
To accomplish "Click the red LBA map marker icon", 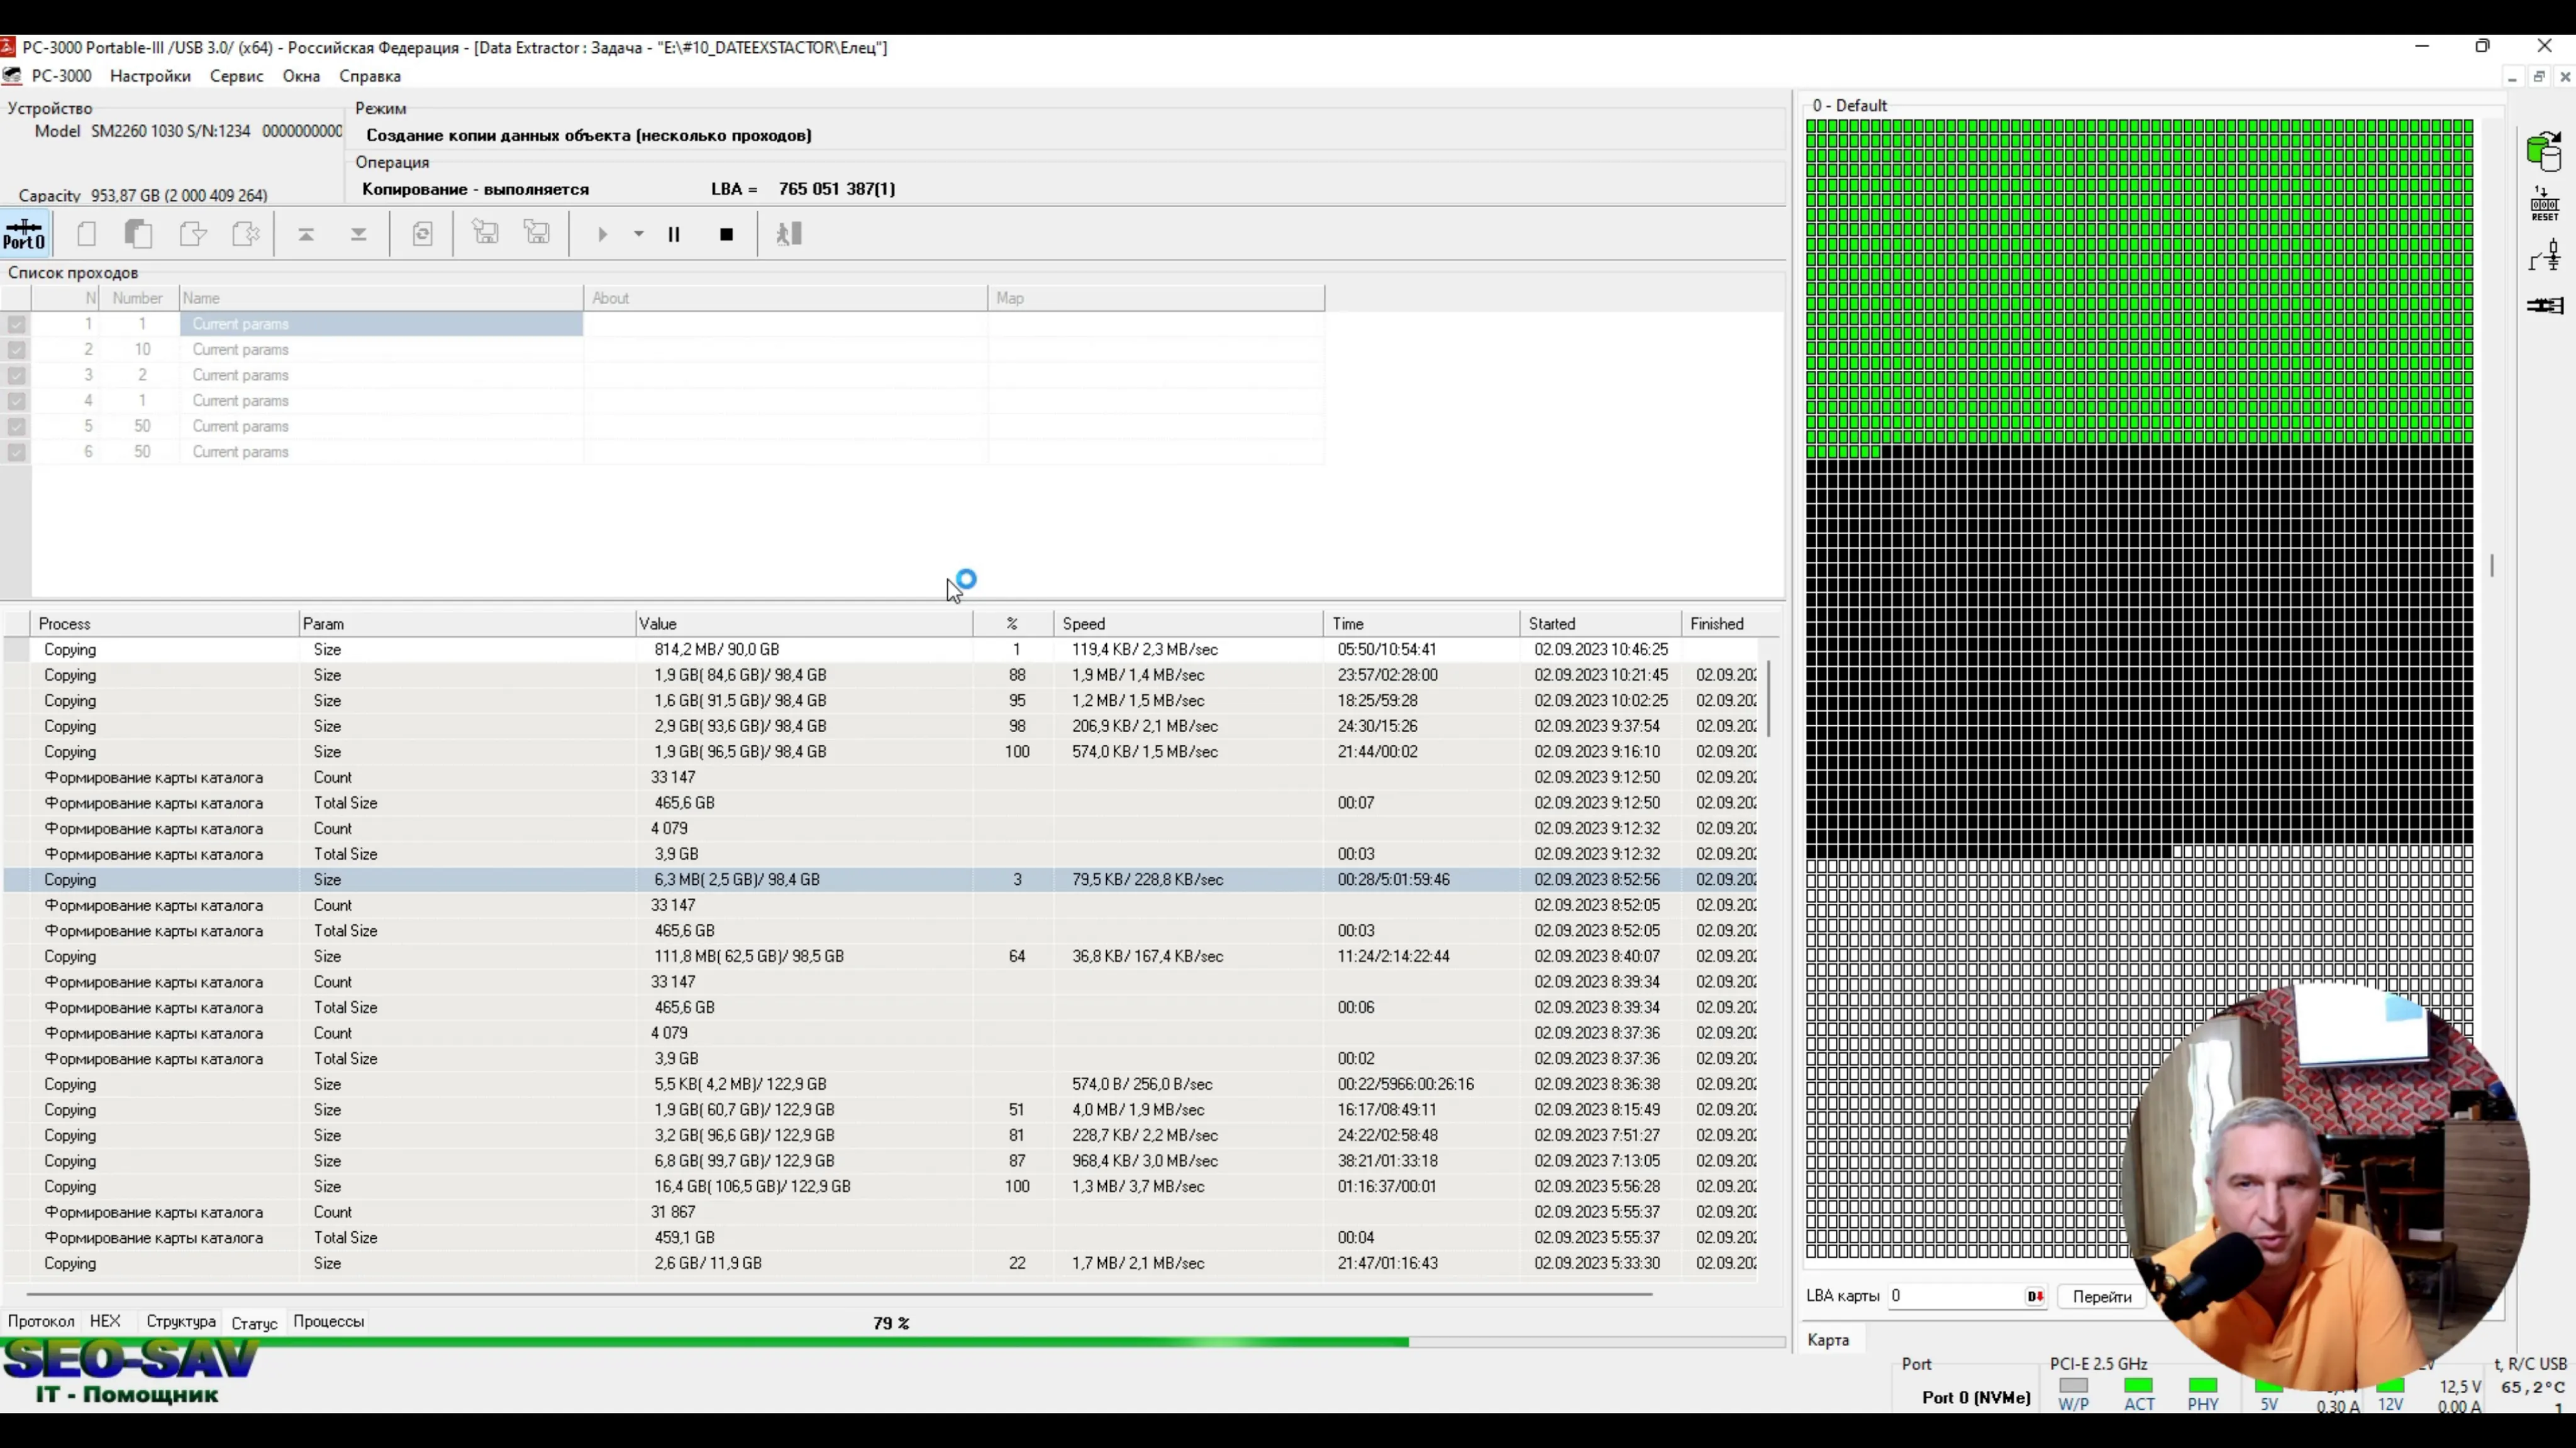I will pyautogui.click(x=2034, y=1296).
